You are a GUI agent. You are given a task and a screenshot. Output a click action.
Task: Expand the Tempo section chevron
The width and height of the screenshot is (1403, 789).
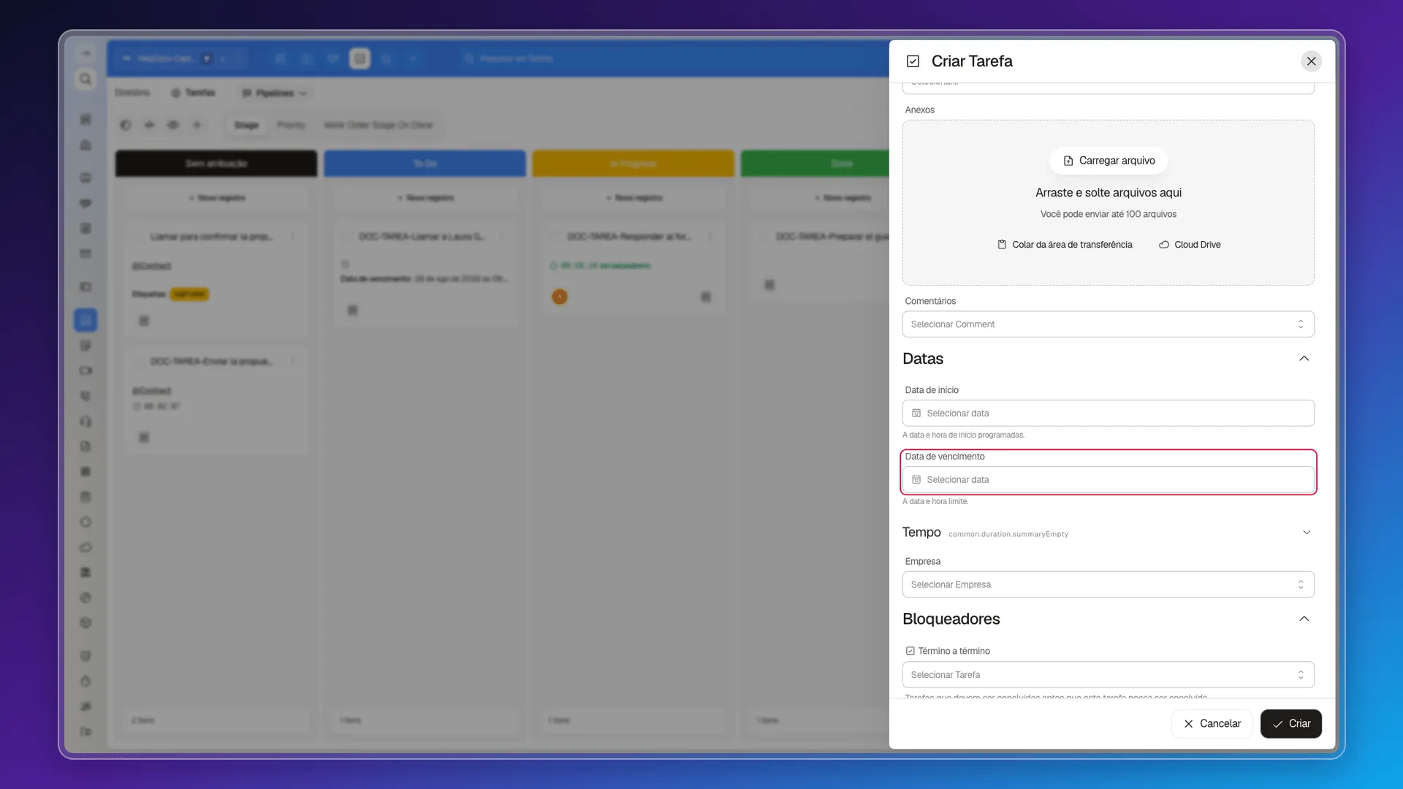coord(1307,533)
